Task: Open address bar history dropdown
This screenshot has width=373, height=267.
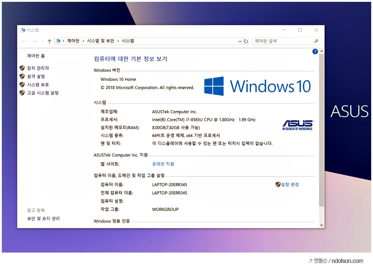Action: (x=240, y=41)
